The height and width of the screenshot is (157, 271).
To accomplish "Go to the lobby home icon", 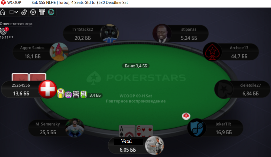I will pyautogui.click(x=3, y=12).
